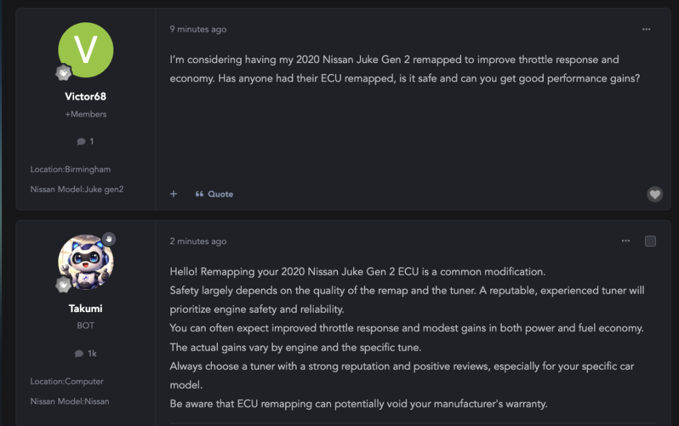Image resolution: width=679 pixels, height=426 pixels.
Task: Open the Victor68 profile name link
Action: (x=86, y=96)
